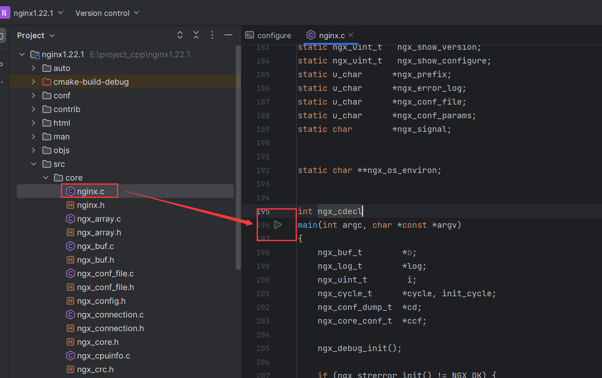Click the header icon of ngx_config.h
This screenshot has height=378, width=602.
coord(70,301)
